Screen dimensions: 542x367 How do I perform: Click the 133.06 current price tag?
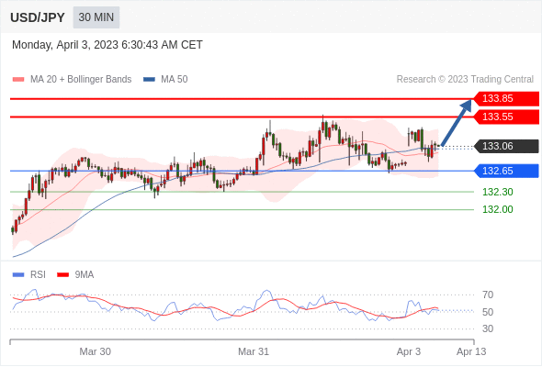pyautogui.click(x=506, y=147)
